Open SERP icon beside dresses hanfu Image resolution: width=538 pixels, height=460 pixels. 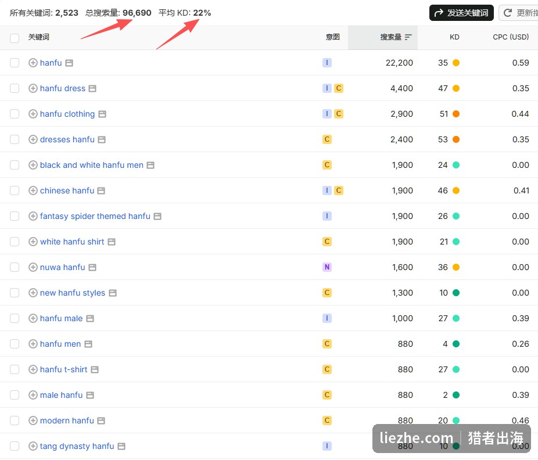(102, 139)
